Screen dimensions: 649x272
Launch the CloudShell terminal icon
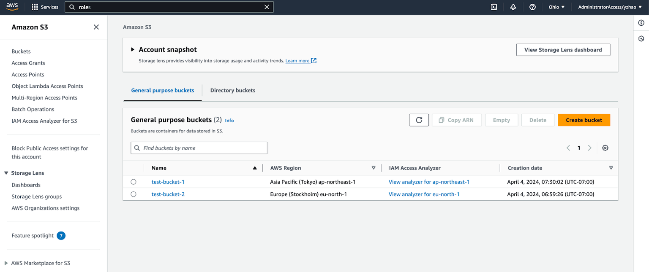494,7
